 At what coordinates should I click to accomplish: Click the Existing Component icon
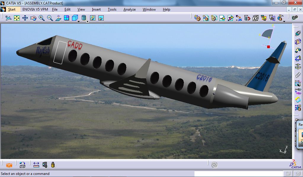click(222, 18)
